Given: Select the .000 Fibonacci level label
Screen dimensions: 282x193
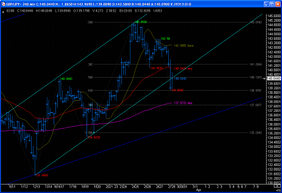Looking at the screenshot, I should point(90,22).
